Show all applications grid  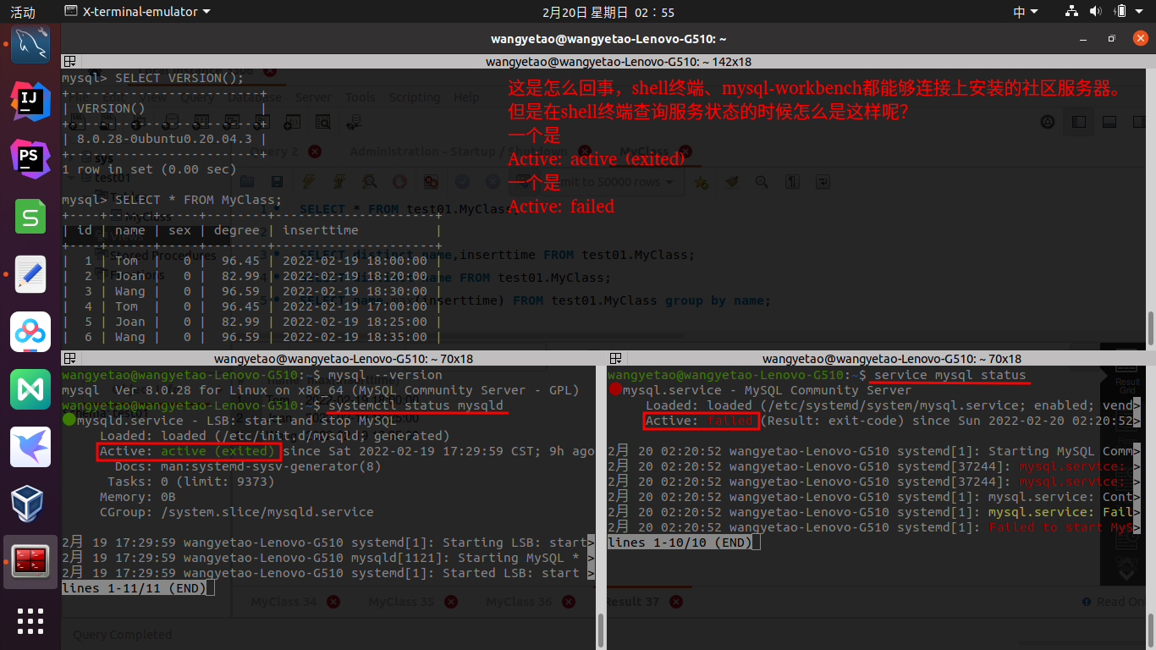30,620
